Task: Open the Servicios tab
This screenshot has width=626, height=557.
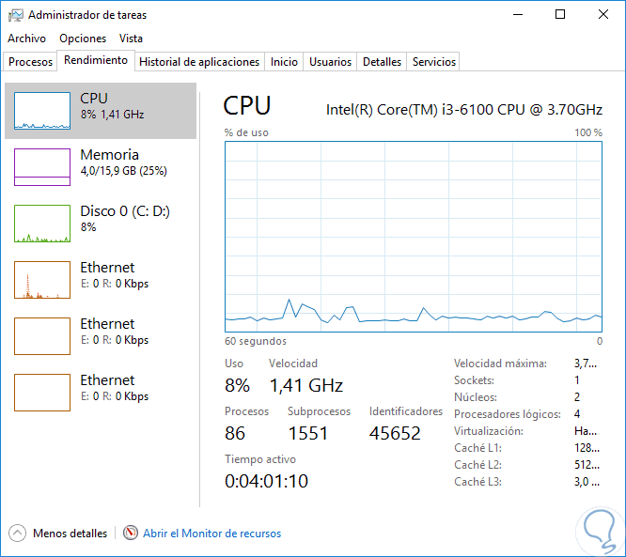Action: [x=434, y=62]
